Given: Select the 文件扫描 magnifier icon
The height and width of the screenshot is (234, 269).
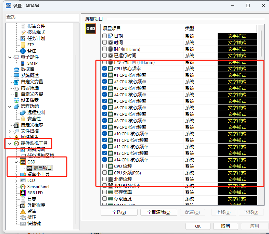Looking at the screenshot, I should pos(16,131).
